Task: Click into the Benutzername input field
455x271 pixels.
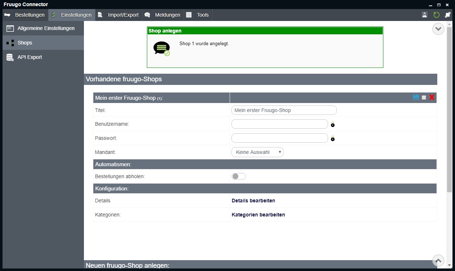Action: tap(280, 124)
